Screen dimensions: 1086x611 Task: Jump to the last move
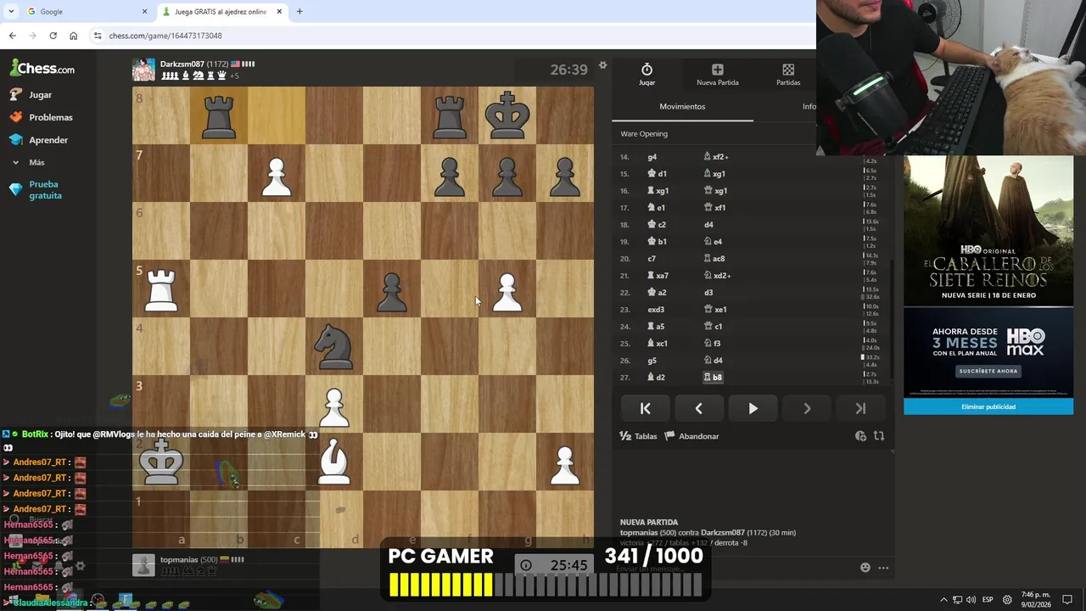(x=860, y=408)
